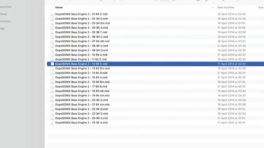Image resolution: width=264 pixels, height=148 pixels.
Task: Select file icon of '20 95 G.mid'
Action: 52,100
